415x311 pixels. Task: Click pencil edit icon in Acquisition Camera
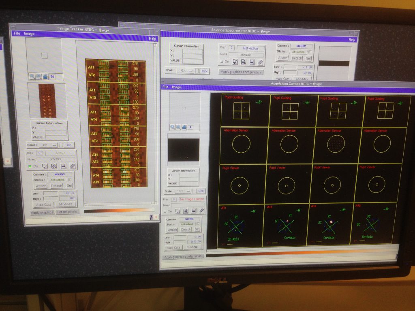click(x=202, y=211)
